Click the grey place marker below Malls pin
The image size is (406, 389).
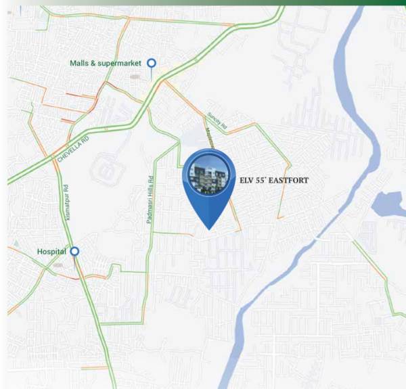pos(135,77)
